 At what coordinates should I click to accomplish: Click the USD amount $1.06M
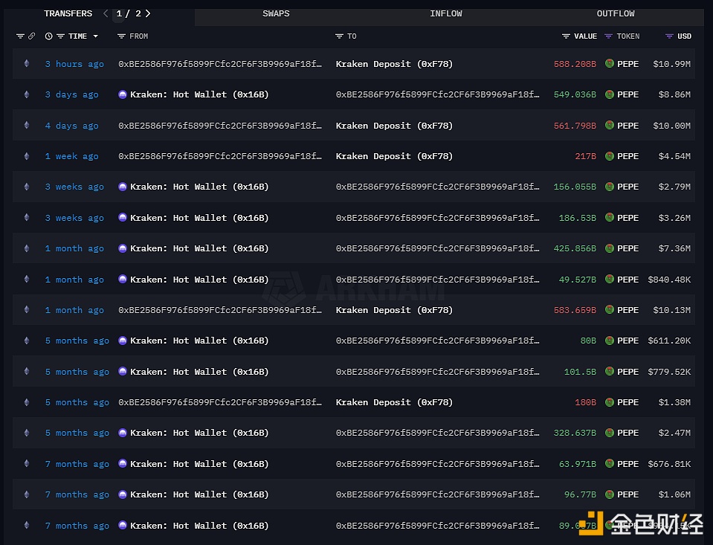[674, 494]
